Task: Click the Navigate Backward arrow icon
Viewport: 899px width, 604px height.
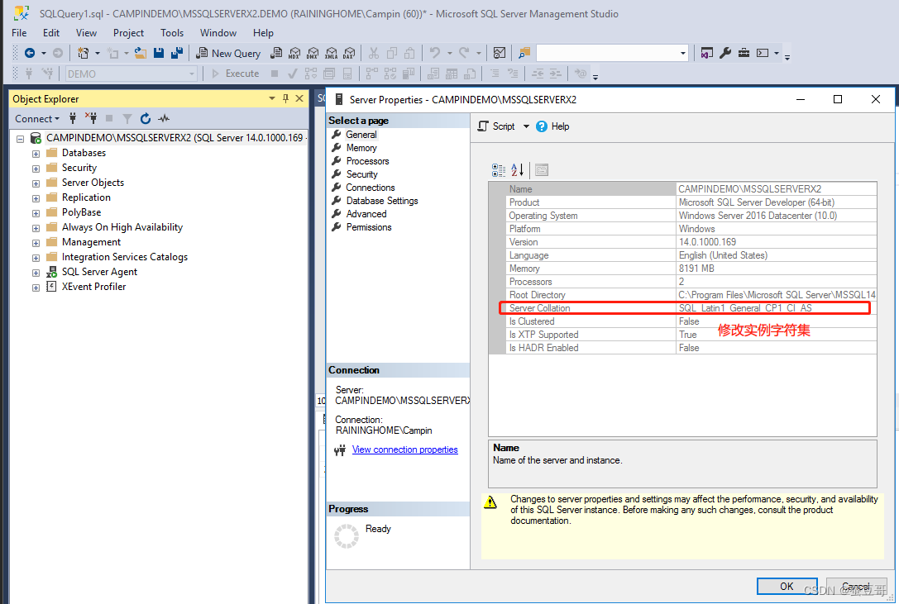Action: tap(30, 53)
